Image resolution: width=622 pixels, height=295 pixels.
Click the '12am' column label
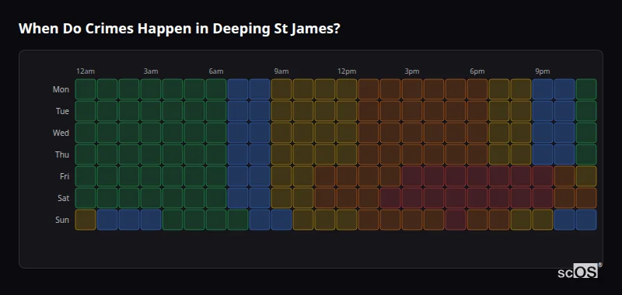tap(86, 71)
